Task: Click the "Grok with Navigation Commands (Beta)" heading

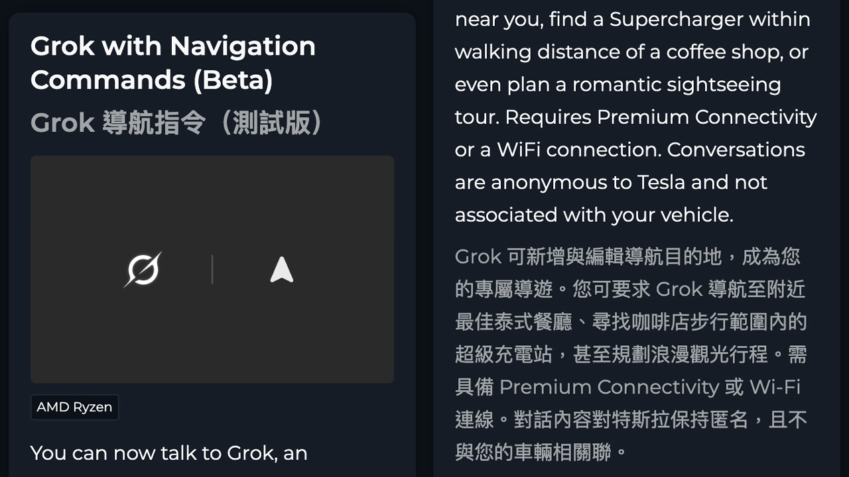Action: 173,63
